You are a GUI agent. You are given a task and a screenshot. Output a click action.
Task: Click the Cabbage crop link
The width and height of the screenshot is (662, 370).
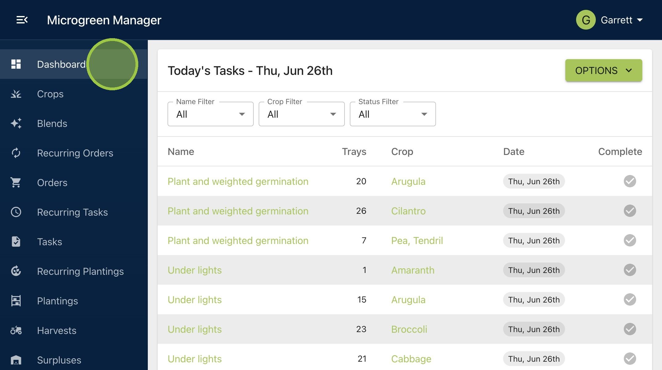411,359
